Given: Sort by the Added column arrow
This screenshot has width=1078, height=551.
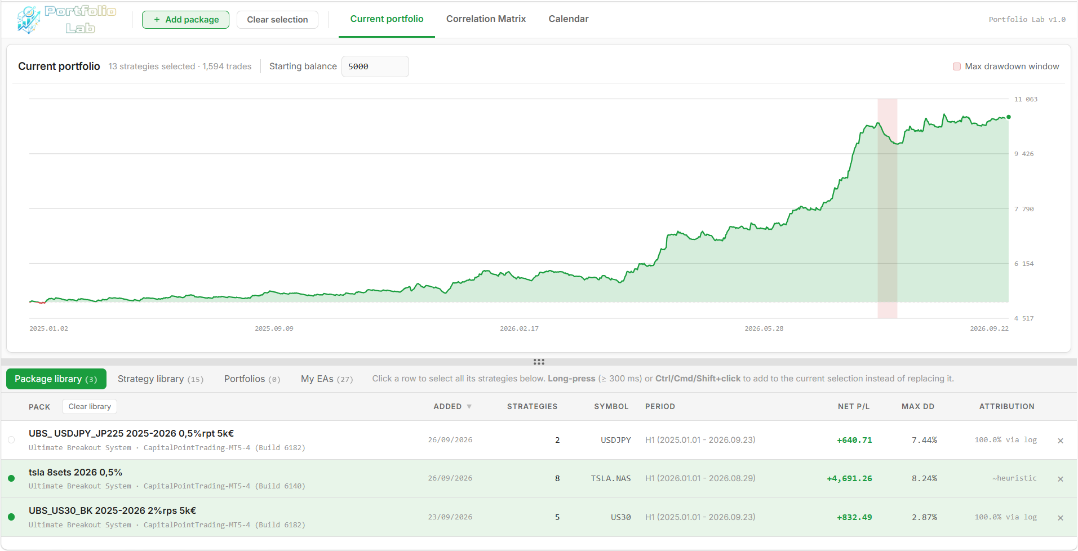Looking at the screenshot, I should pos(469,407).
